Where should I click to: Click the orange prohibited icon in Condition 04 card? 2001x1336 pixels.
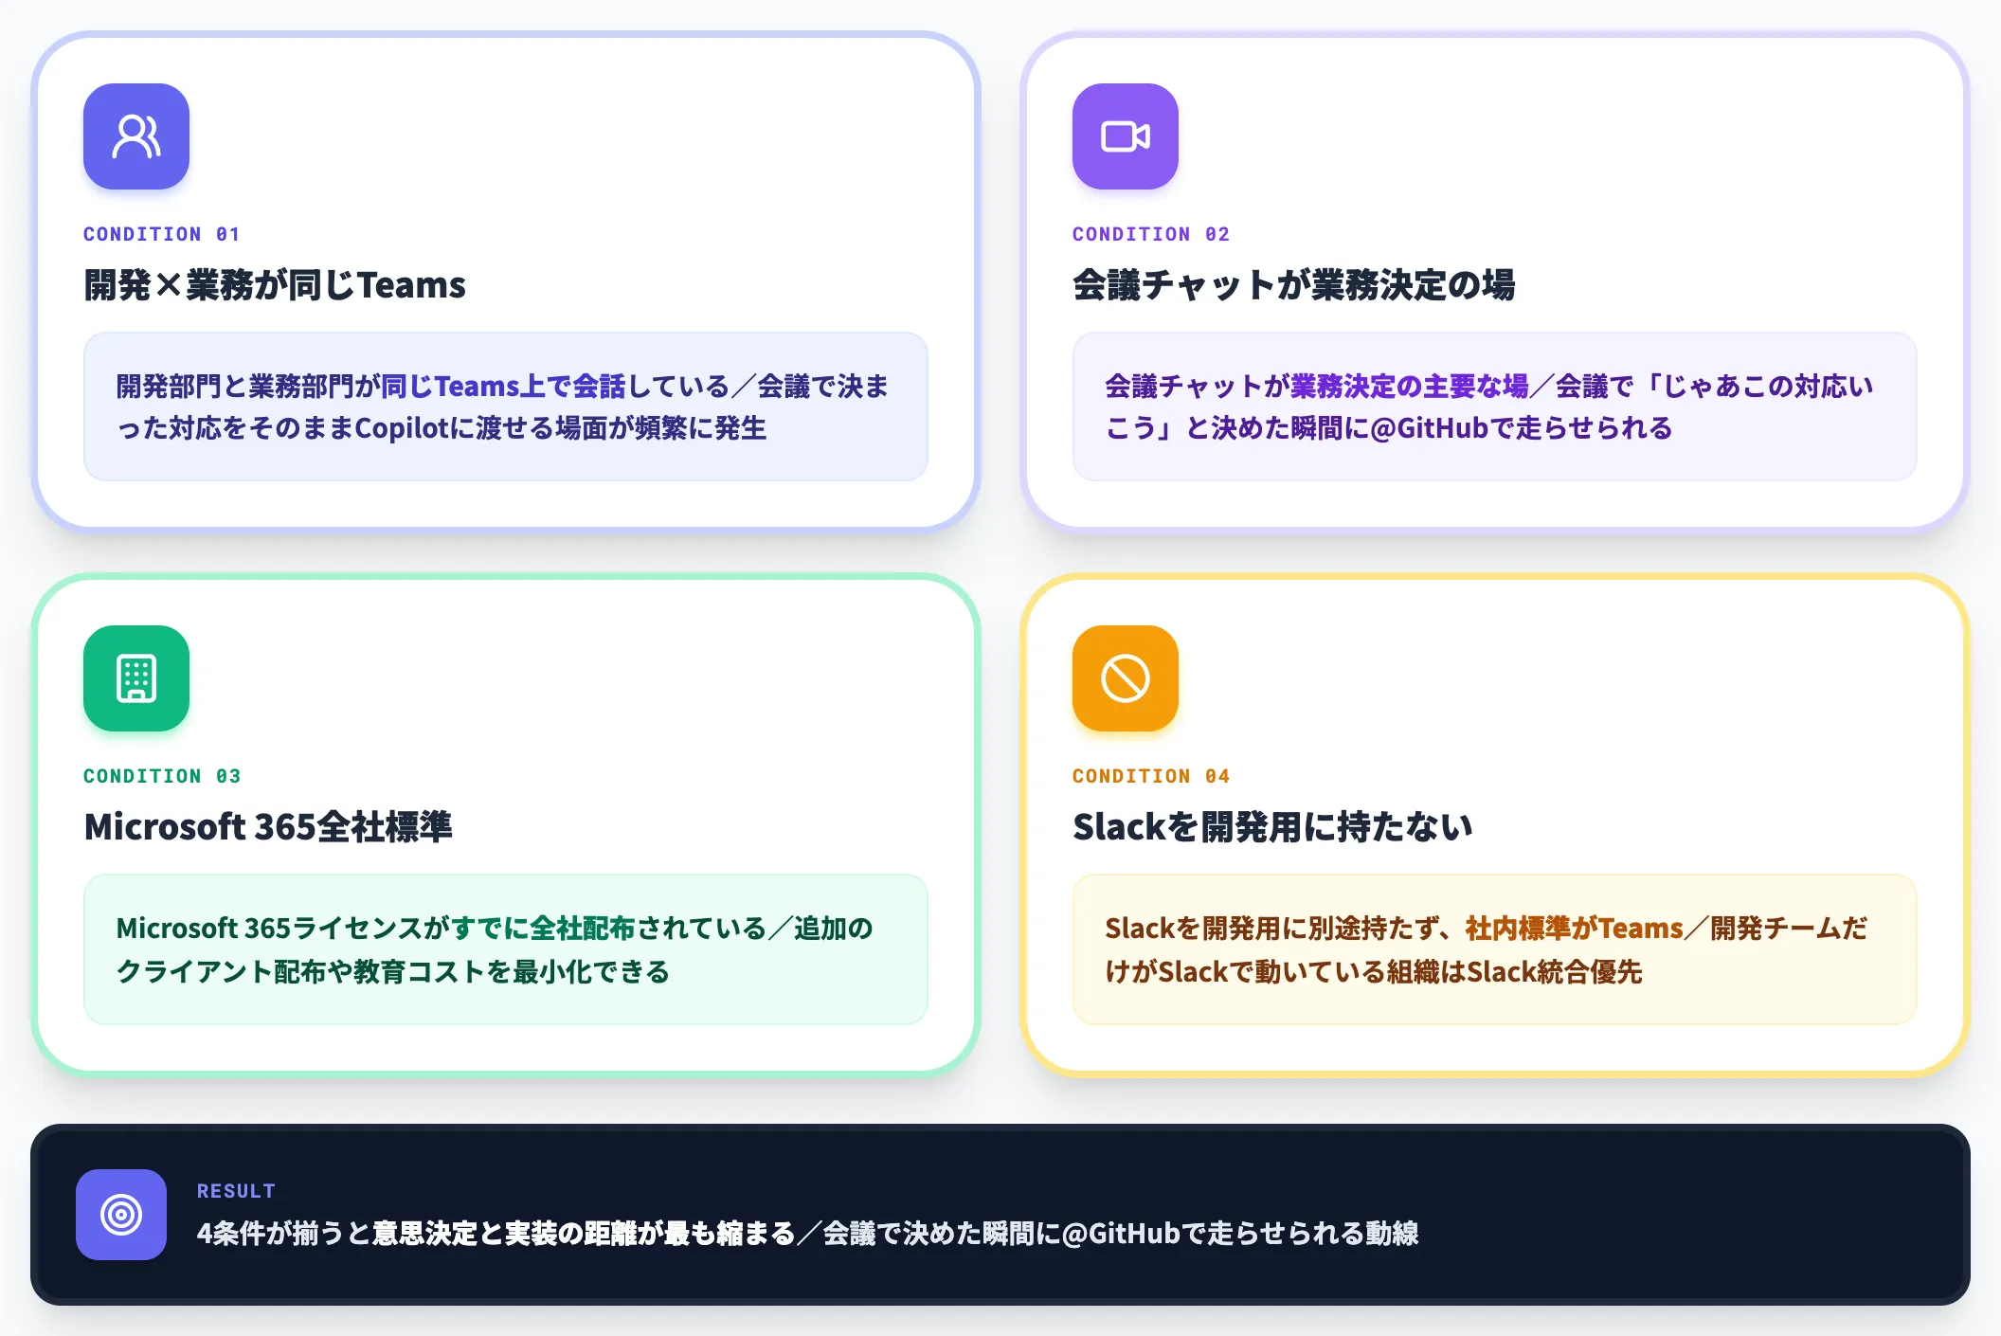pos(1126,678)
